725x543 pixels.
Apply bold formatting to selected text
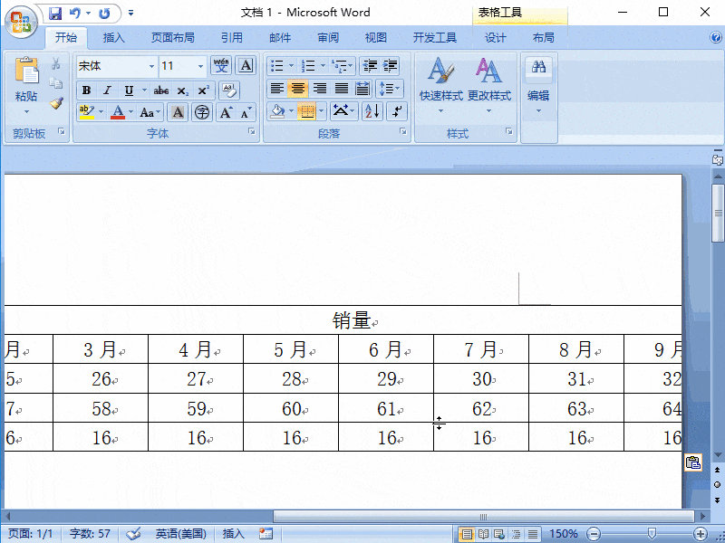[86, 90]
